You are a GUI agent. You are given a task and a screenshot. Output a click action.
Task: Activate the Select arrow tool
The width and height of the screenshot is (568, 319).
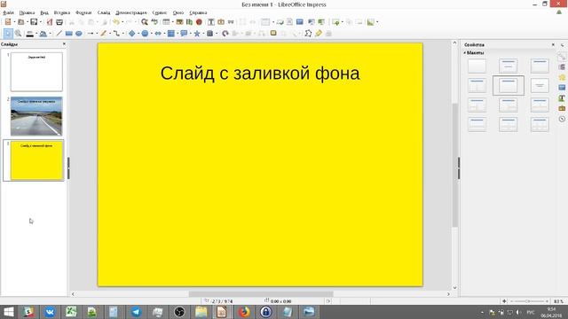coord(8,34)
